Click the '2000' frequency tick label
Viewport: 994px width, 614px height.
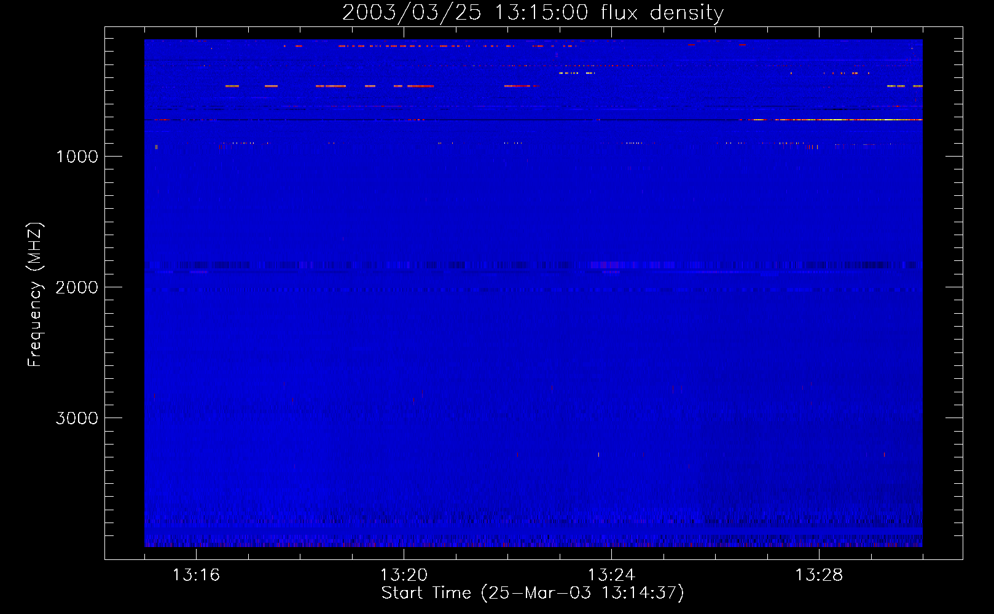77,287
